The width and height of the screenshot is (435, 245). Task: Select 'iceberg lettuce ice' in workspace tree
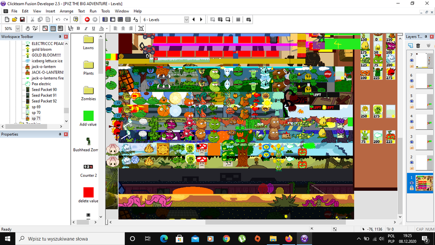[47, 61]
